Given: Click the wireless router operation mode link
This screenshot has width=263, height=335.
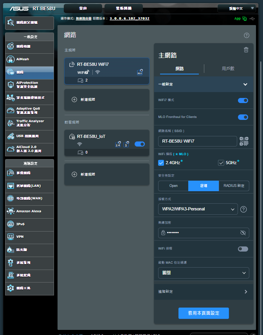Looking at the screenshot, I should 84,18.
